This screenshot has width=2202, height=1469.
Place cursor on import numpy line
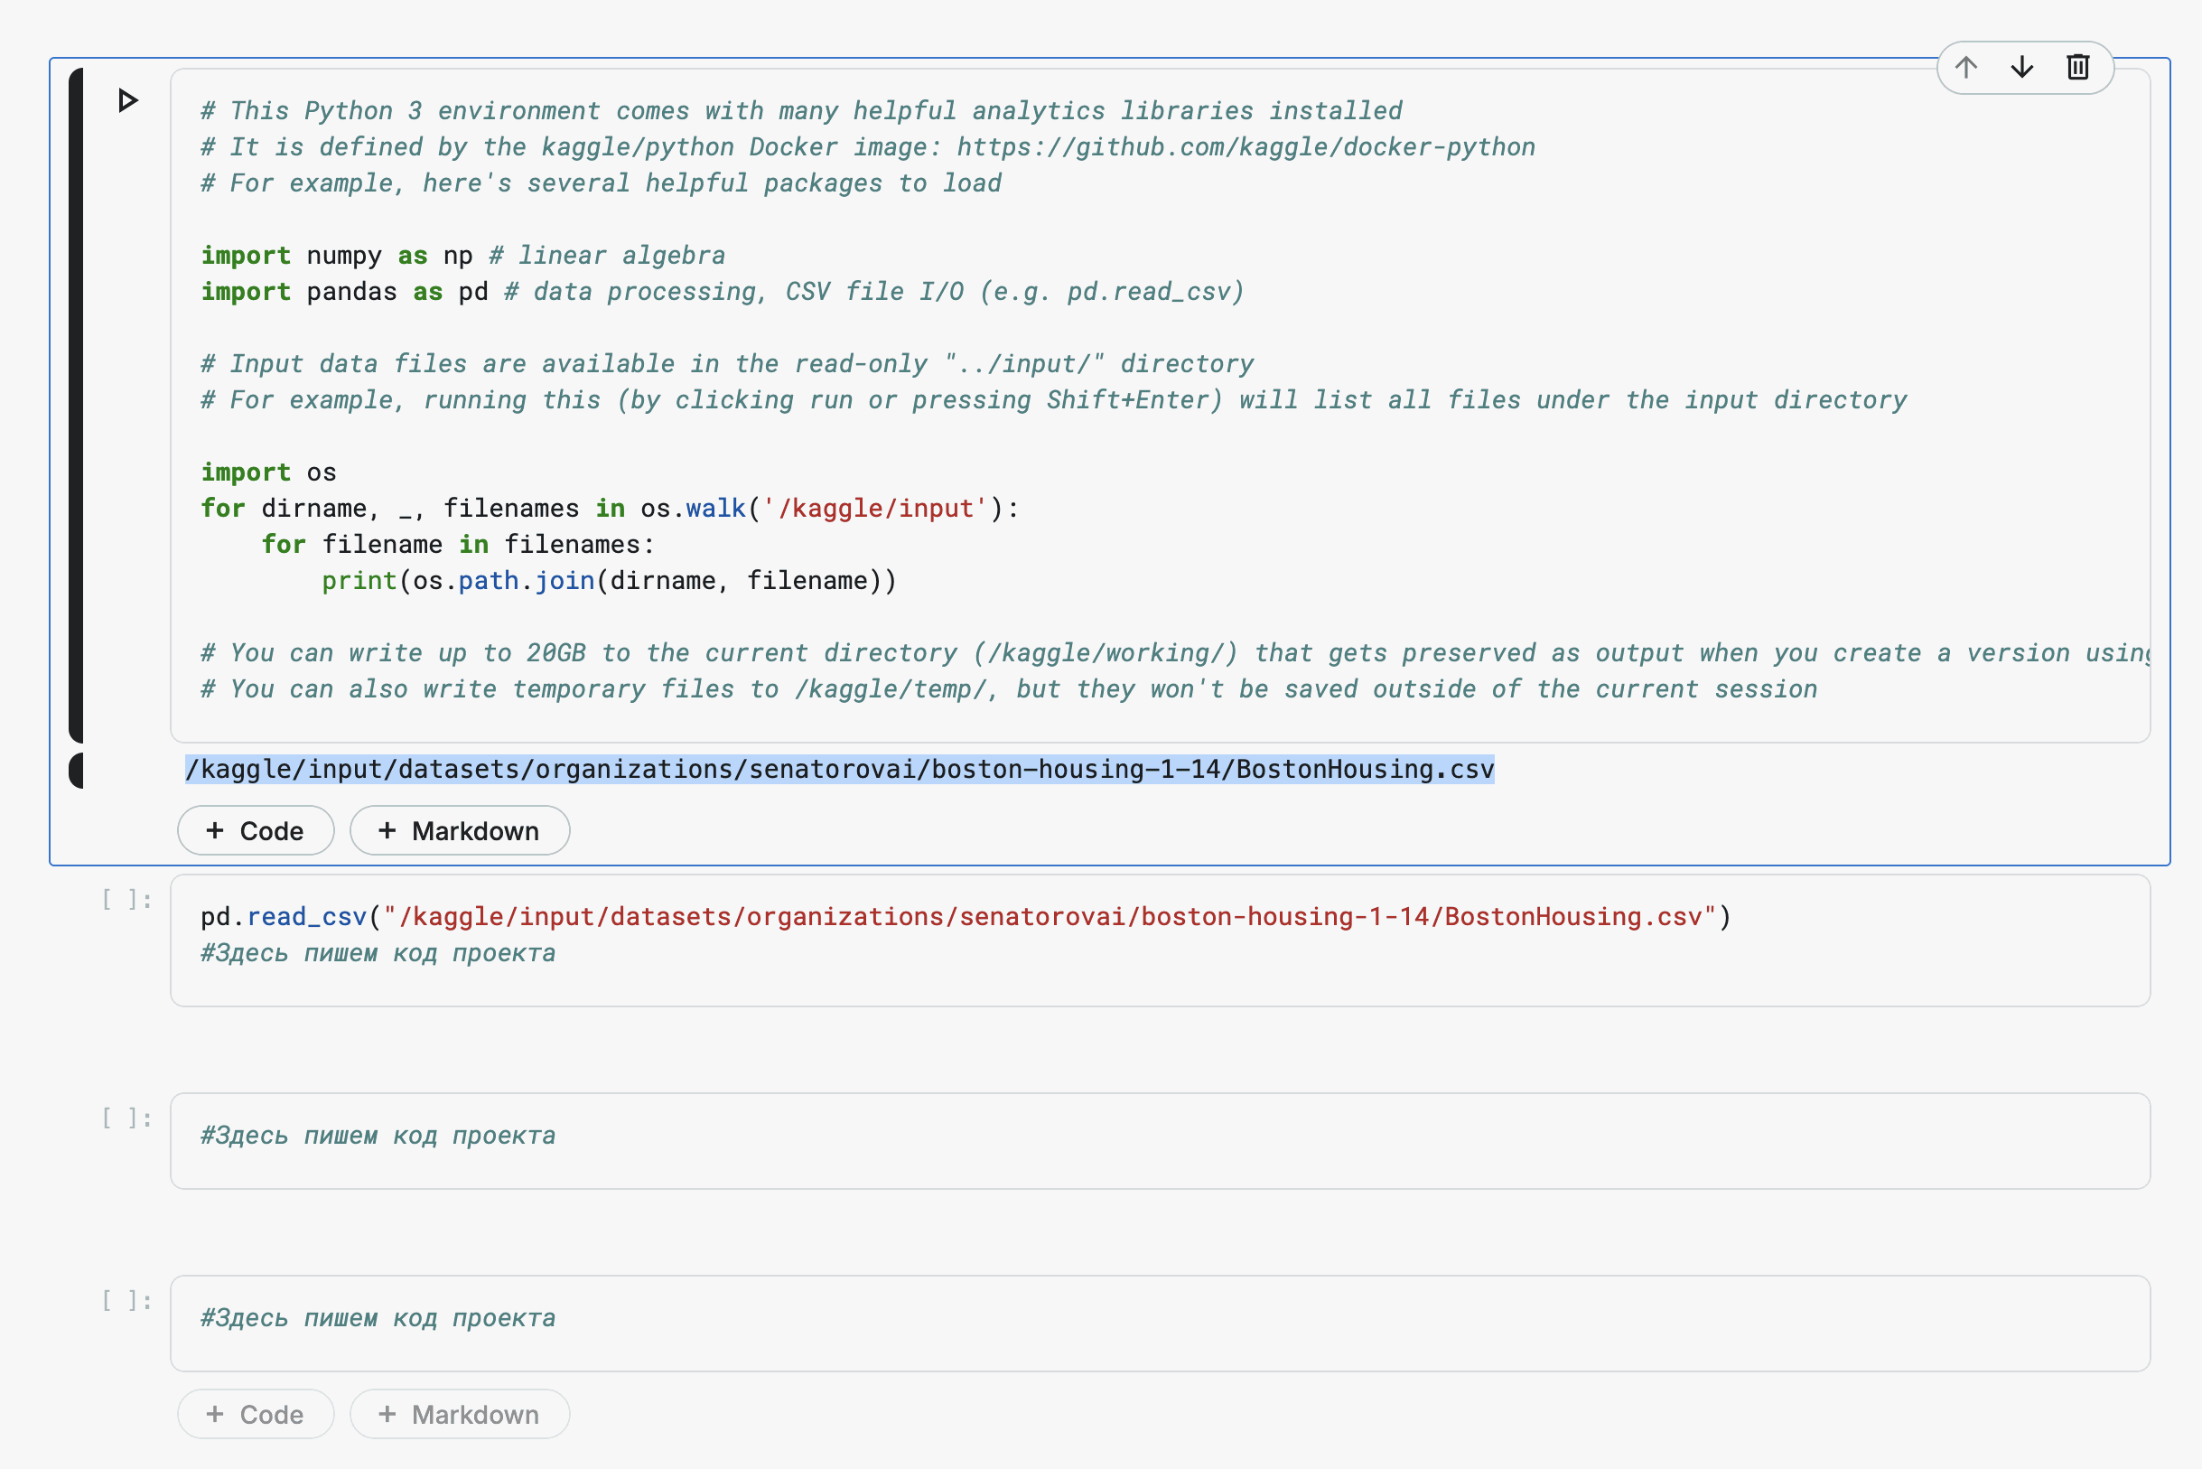462,256
